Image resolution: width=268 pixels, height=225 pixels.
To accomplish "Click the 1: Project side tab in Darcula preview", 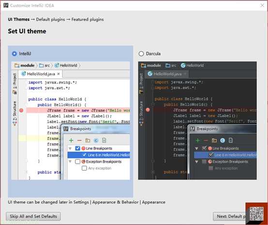I will (x=141, y=84).
